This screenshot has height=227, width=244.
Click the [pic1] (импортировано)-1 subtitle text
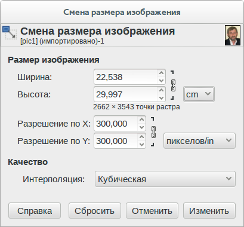coord(62,41)
